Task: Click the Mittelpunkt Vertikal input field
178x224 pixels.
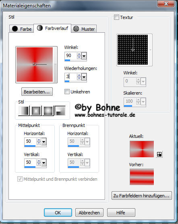Action: click(30, 163)
